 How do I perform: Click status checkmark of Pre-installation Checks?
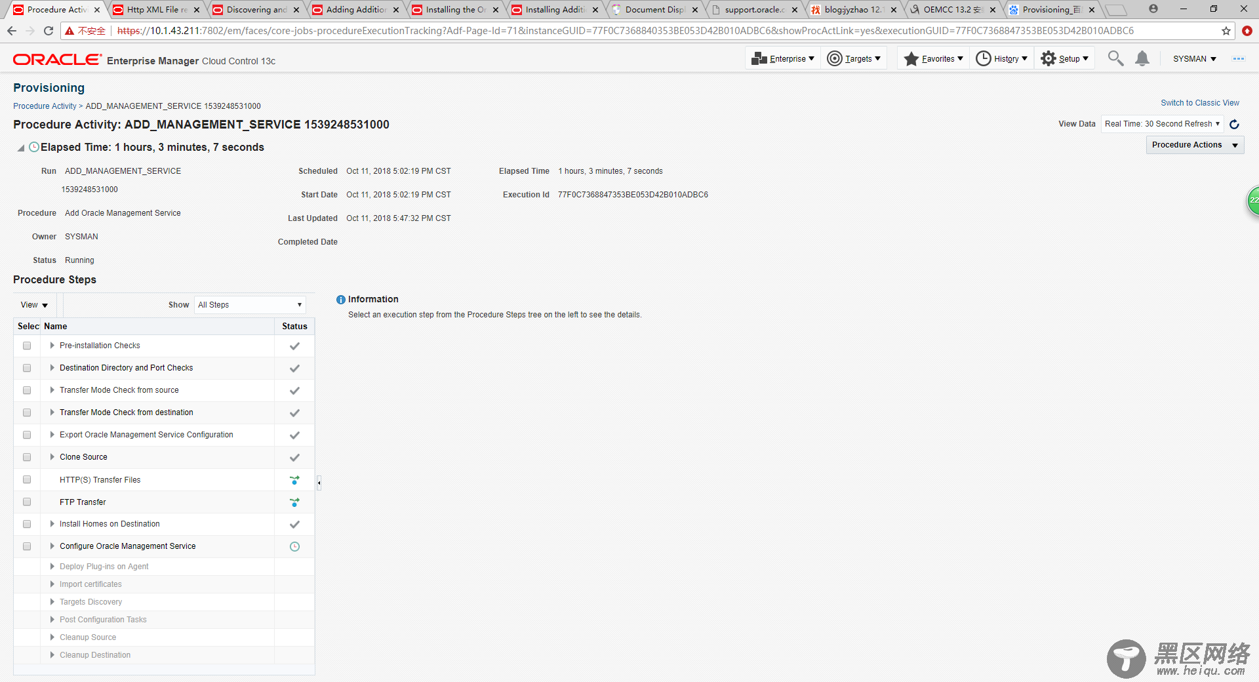pos(295,346)
